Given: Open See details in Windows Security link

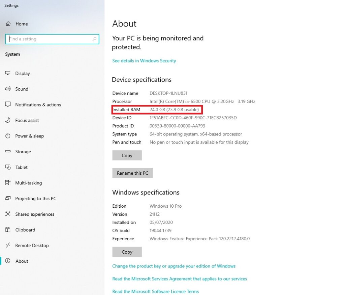Looking at the screenshot, I should point(144,61).
